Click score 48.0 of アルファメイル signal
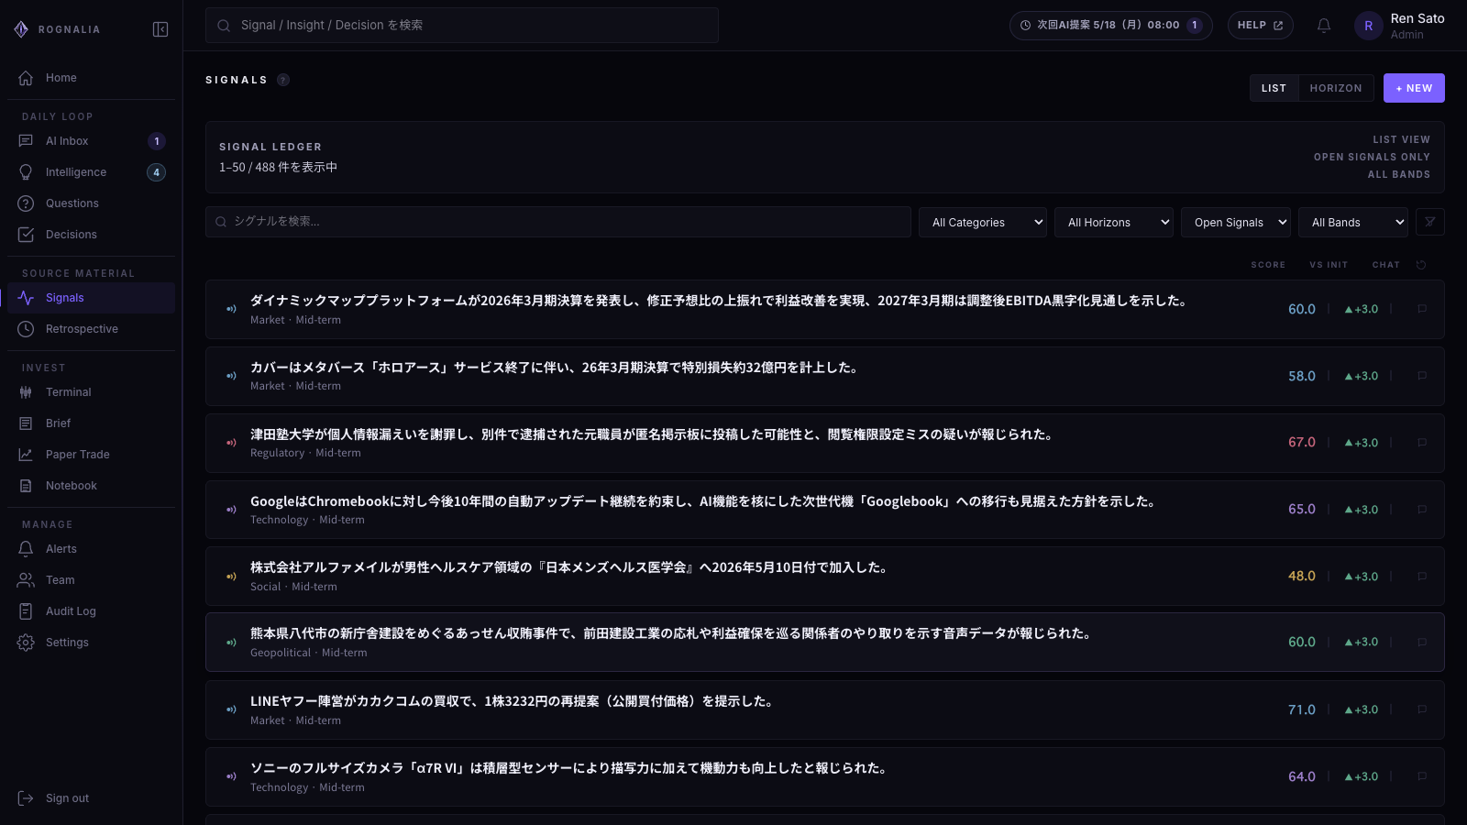This screenshot has height=825, width=1467. coord(1302,577)
